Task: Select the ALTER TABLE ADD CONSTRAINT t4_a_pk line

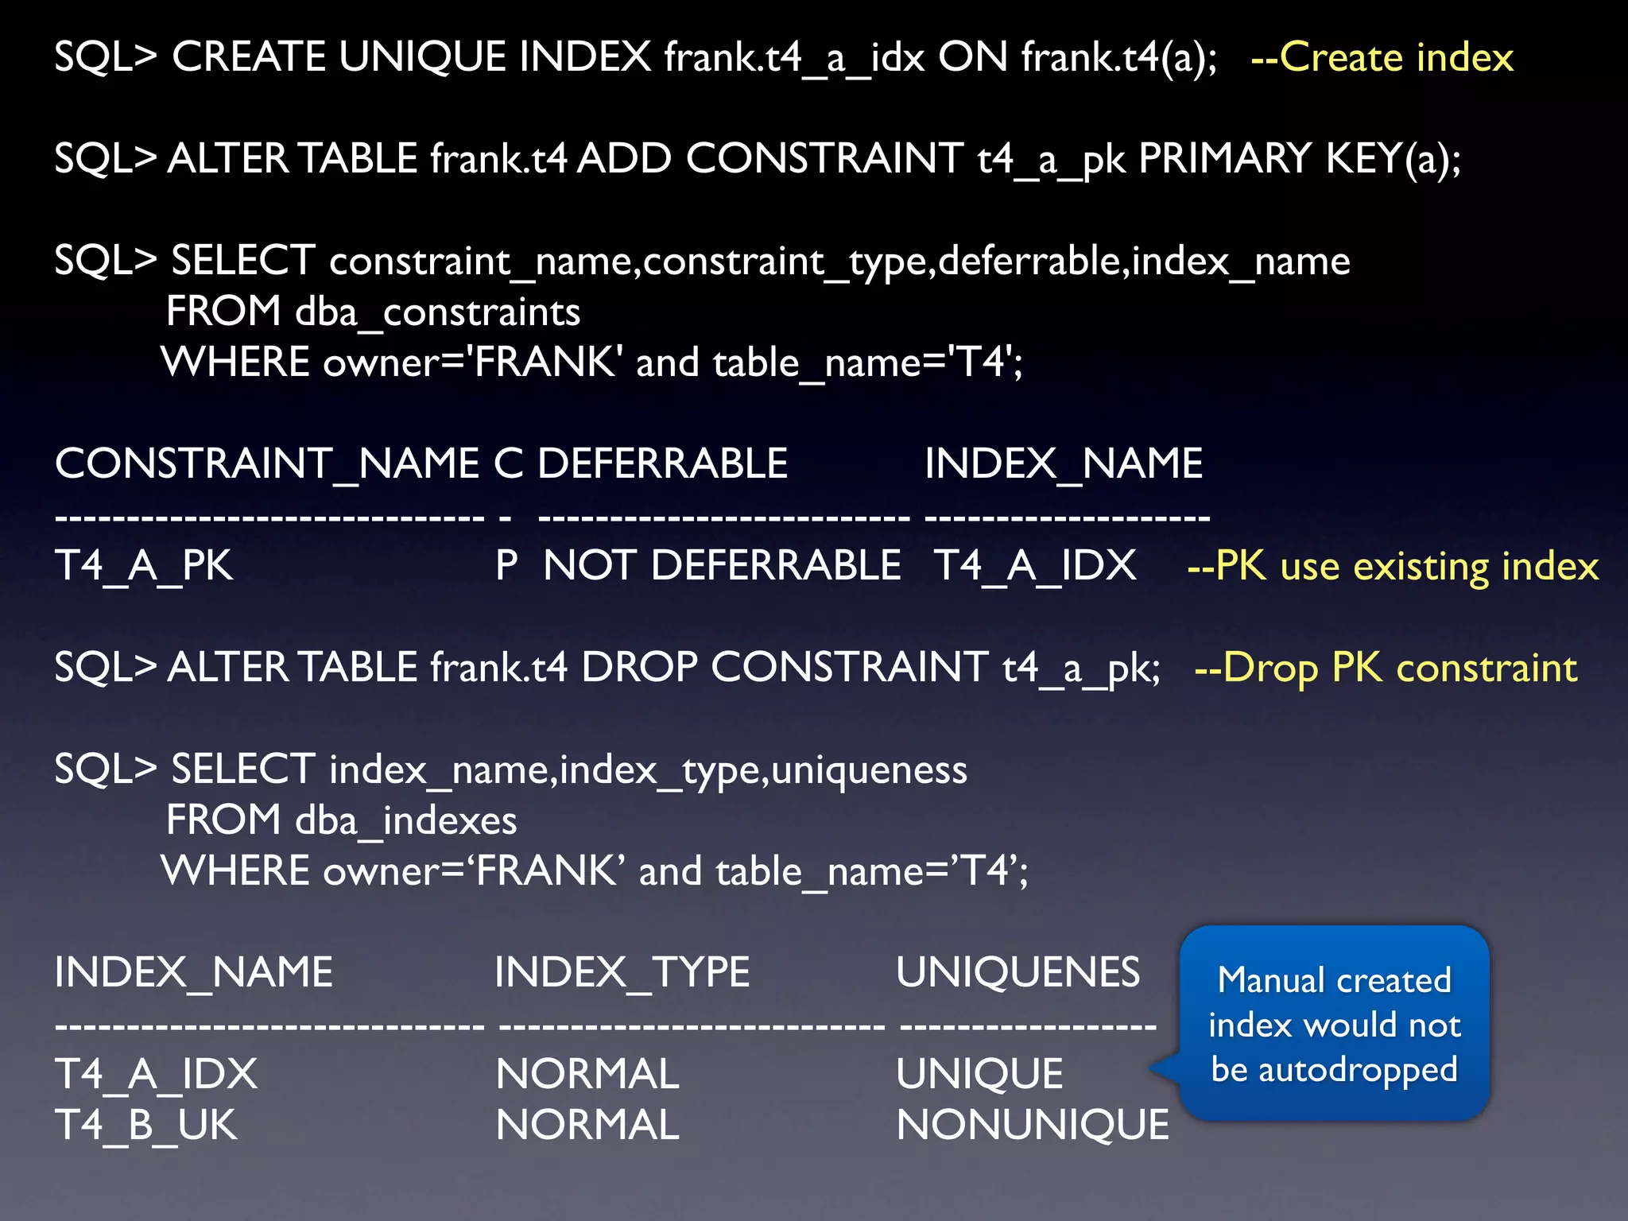Action: 758,159
